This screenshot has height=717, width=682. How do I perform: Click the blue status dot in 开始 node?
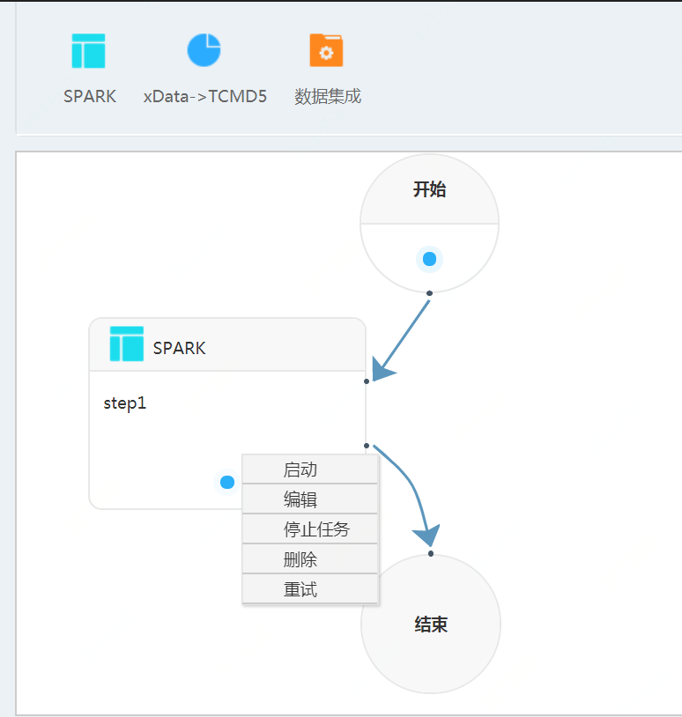tap(429, 259)
